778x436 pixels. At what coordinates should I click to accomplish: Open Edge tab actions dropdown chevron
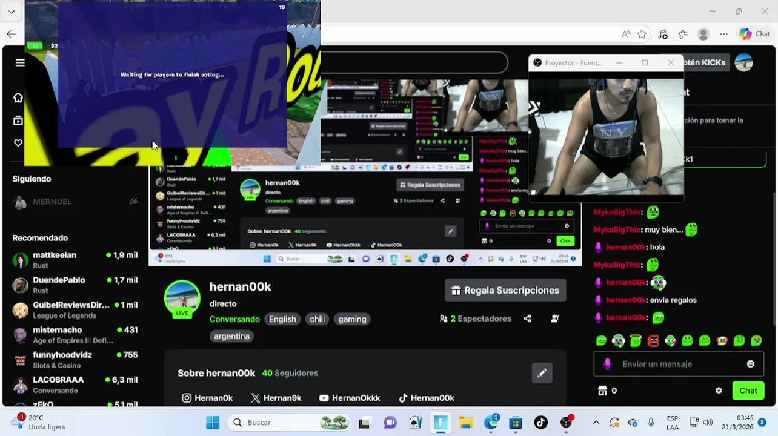point(11,12)
